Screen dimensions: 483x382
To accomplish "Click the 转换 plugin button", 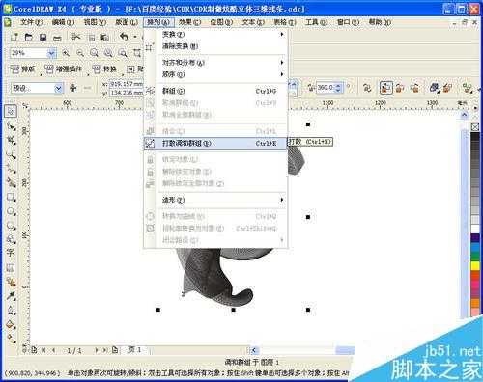I will click(104, 68).
